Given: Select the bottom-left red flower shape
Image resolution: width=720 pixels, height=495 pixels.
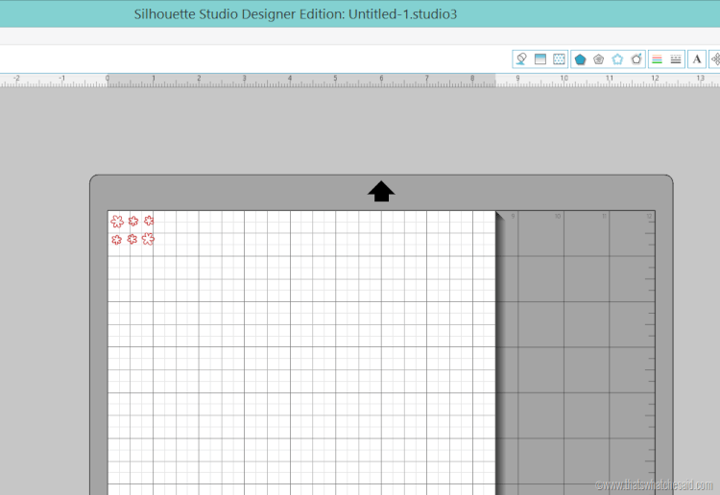Looking at the screenshot, I should pos(116,240).
